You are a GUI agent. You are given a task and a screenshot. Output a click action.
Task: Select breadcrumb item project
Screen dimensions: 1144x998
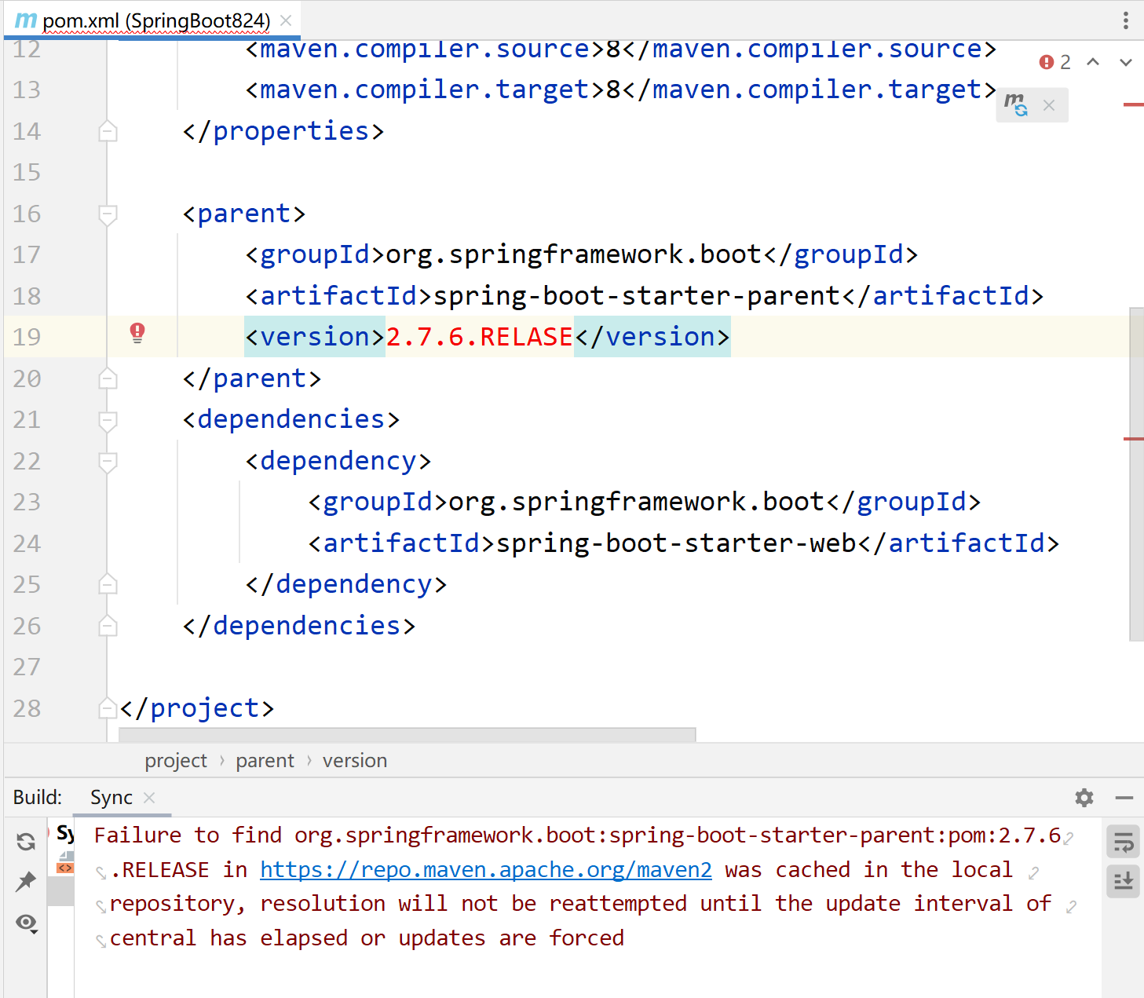coord(176,760)
